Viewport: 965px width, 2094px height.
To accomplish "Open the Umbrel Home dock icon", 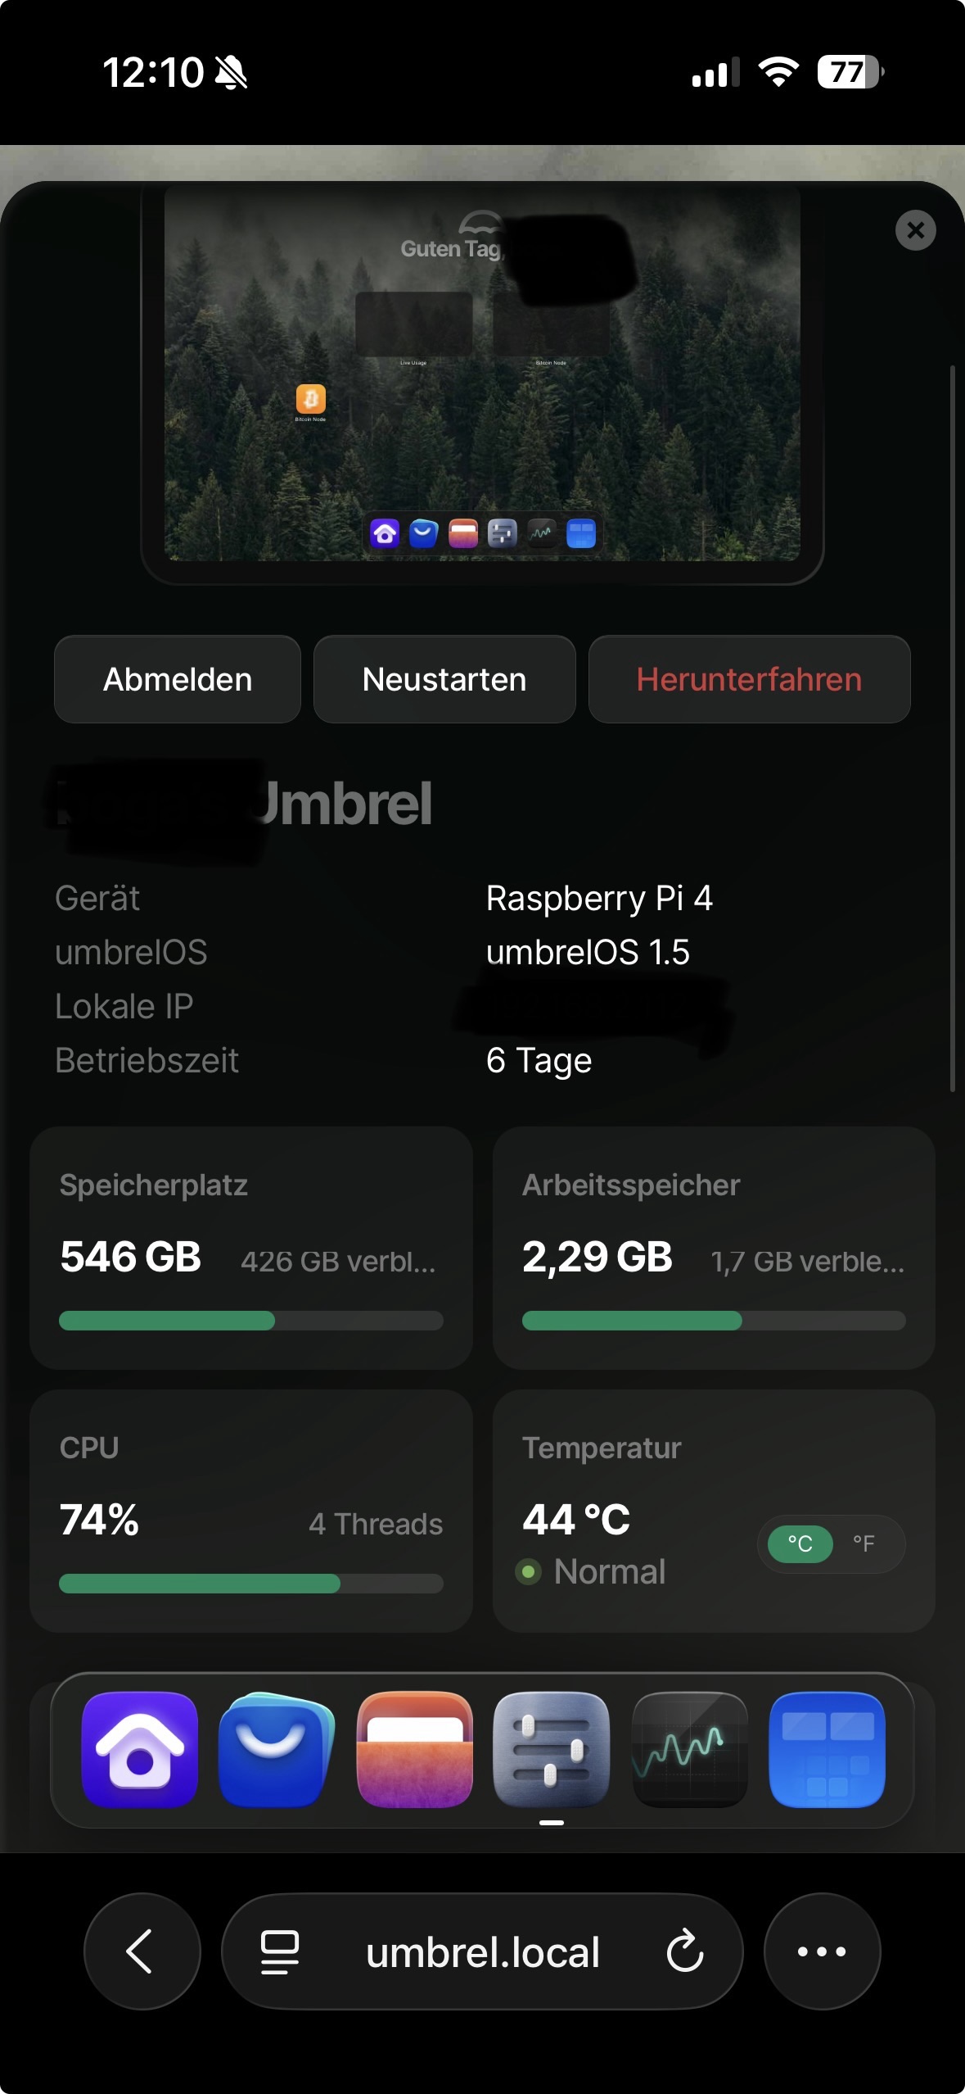I will 140,1749.
